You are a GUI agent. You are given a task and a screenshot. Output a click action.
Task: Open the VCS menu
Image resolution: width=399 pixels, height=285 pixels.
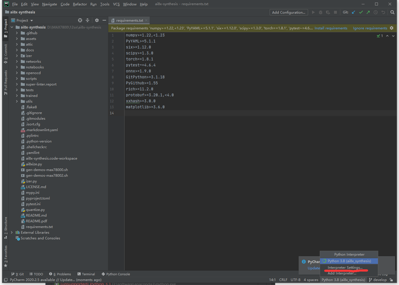116,4
